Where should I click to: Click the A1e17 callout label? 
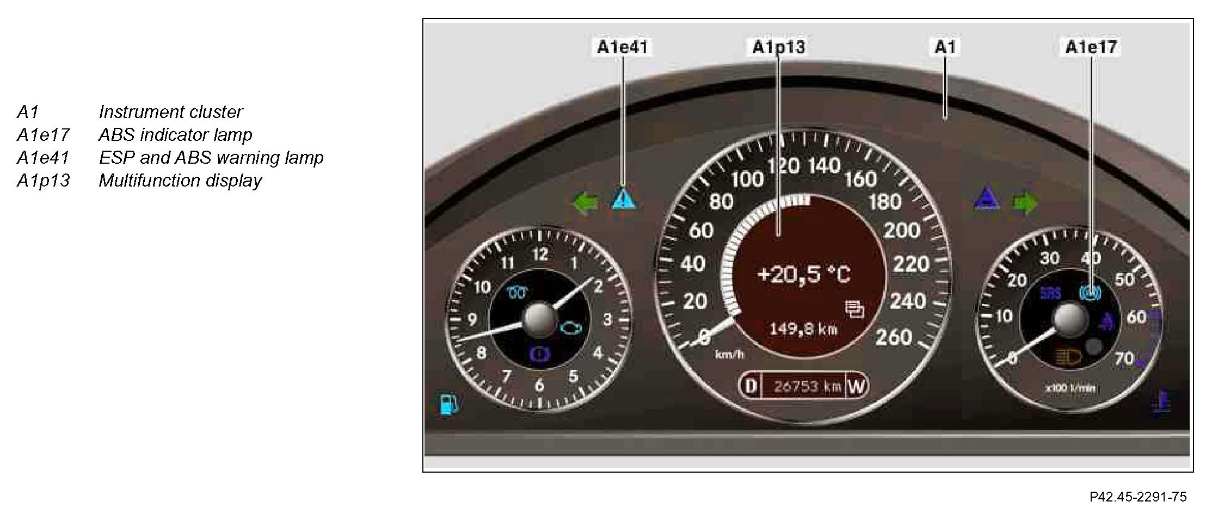[x=1091, y=47]
